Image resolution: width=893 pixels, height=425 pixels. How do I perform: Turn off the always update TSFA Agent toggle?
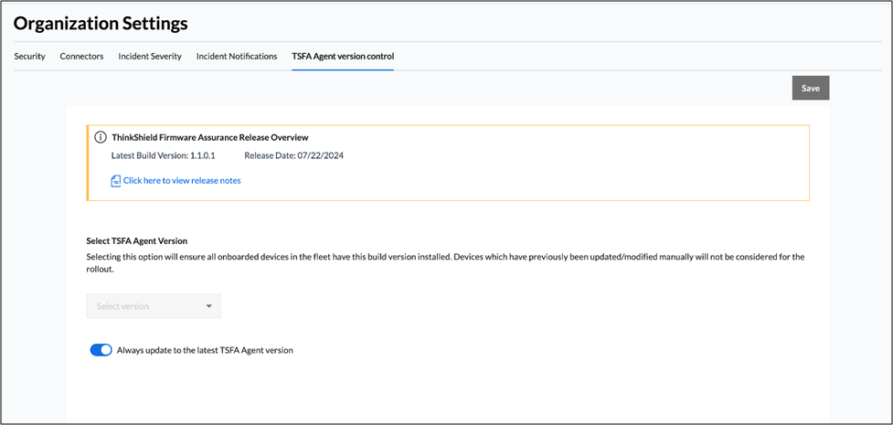101,350
